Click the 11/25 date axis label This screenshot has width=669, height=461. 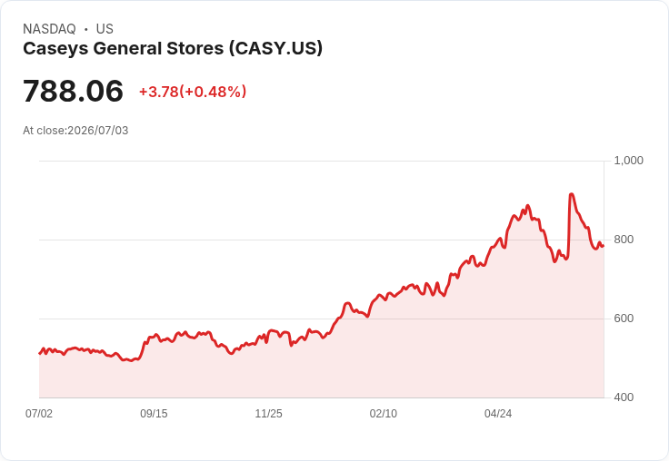coord(268,413)
